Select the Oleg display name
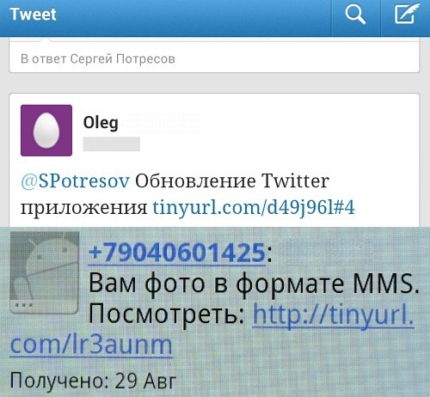This screenshot has width=430, height=397. coord(101,123)
